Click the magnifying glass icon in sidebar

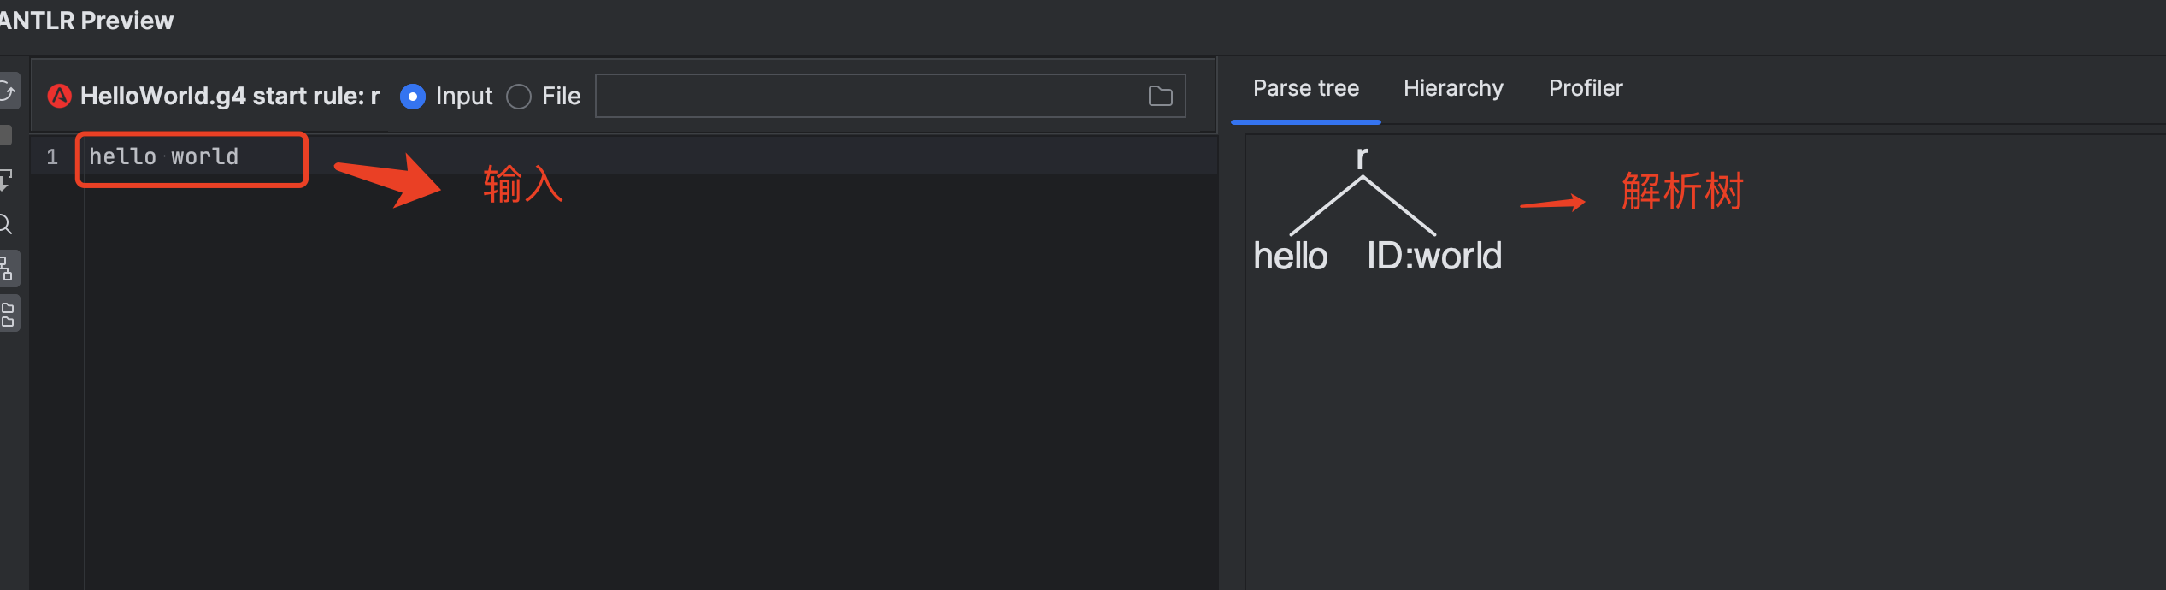[5, 224]
